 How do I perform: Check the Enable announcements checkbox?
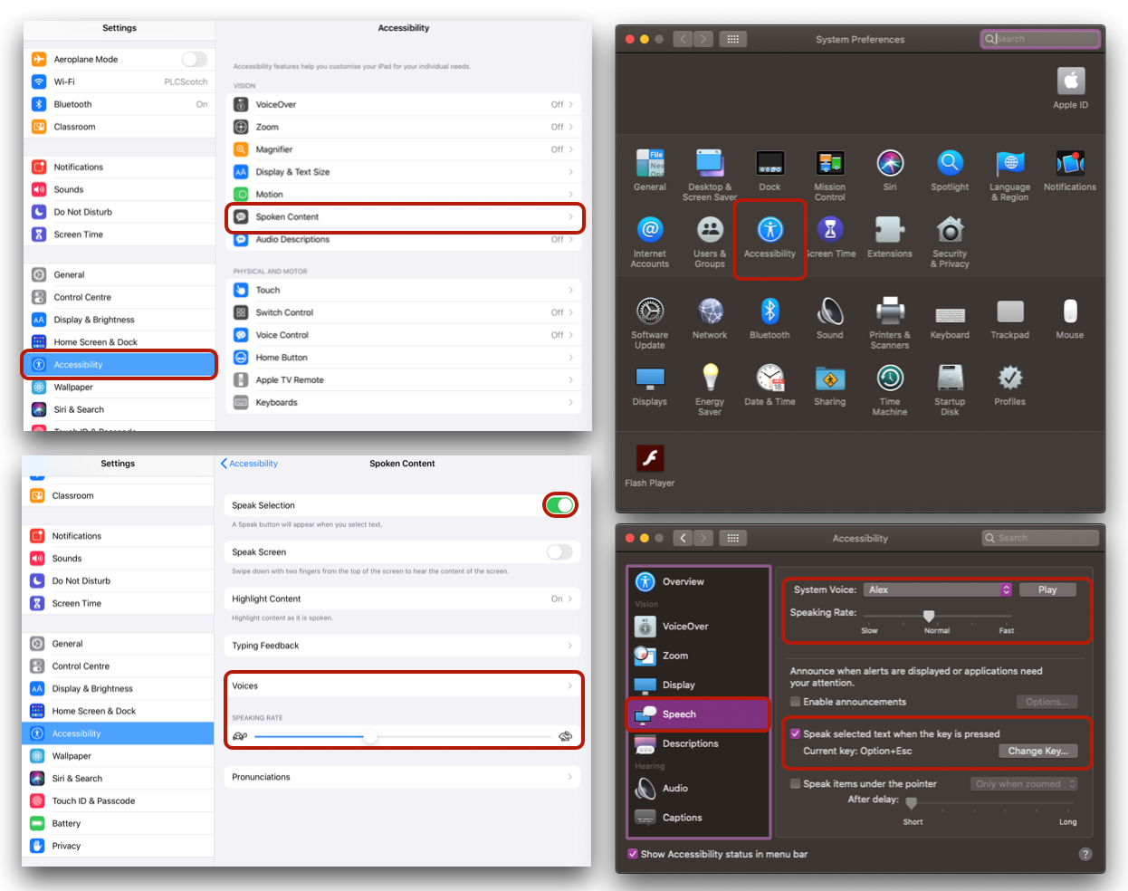tap(796, 702)
